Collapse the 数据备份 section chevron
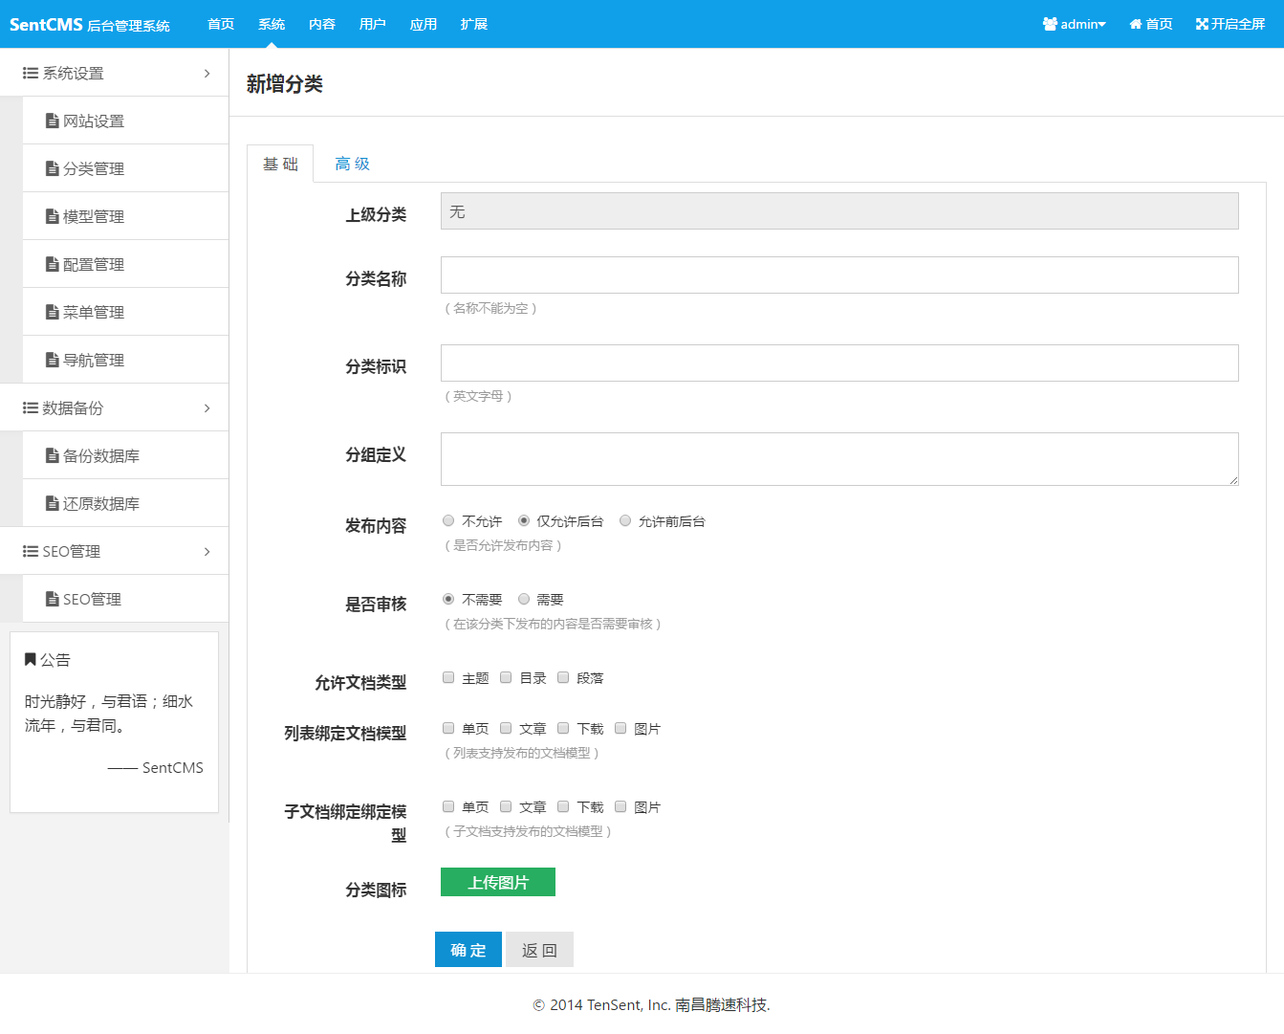 207,408
